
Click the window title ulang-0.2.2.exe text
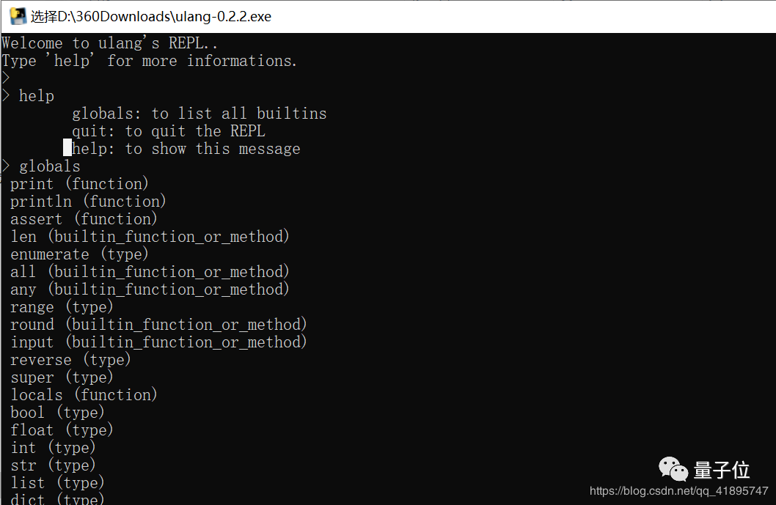pyautogui.click(x=151, y=16)
